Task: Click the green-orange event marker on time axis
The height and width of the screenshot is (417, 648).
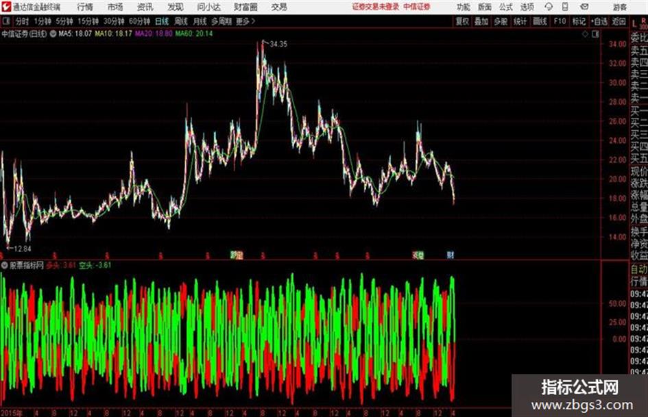Action: pos(237,255)
